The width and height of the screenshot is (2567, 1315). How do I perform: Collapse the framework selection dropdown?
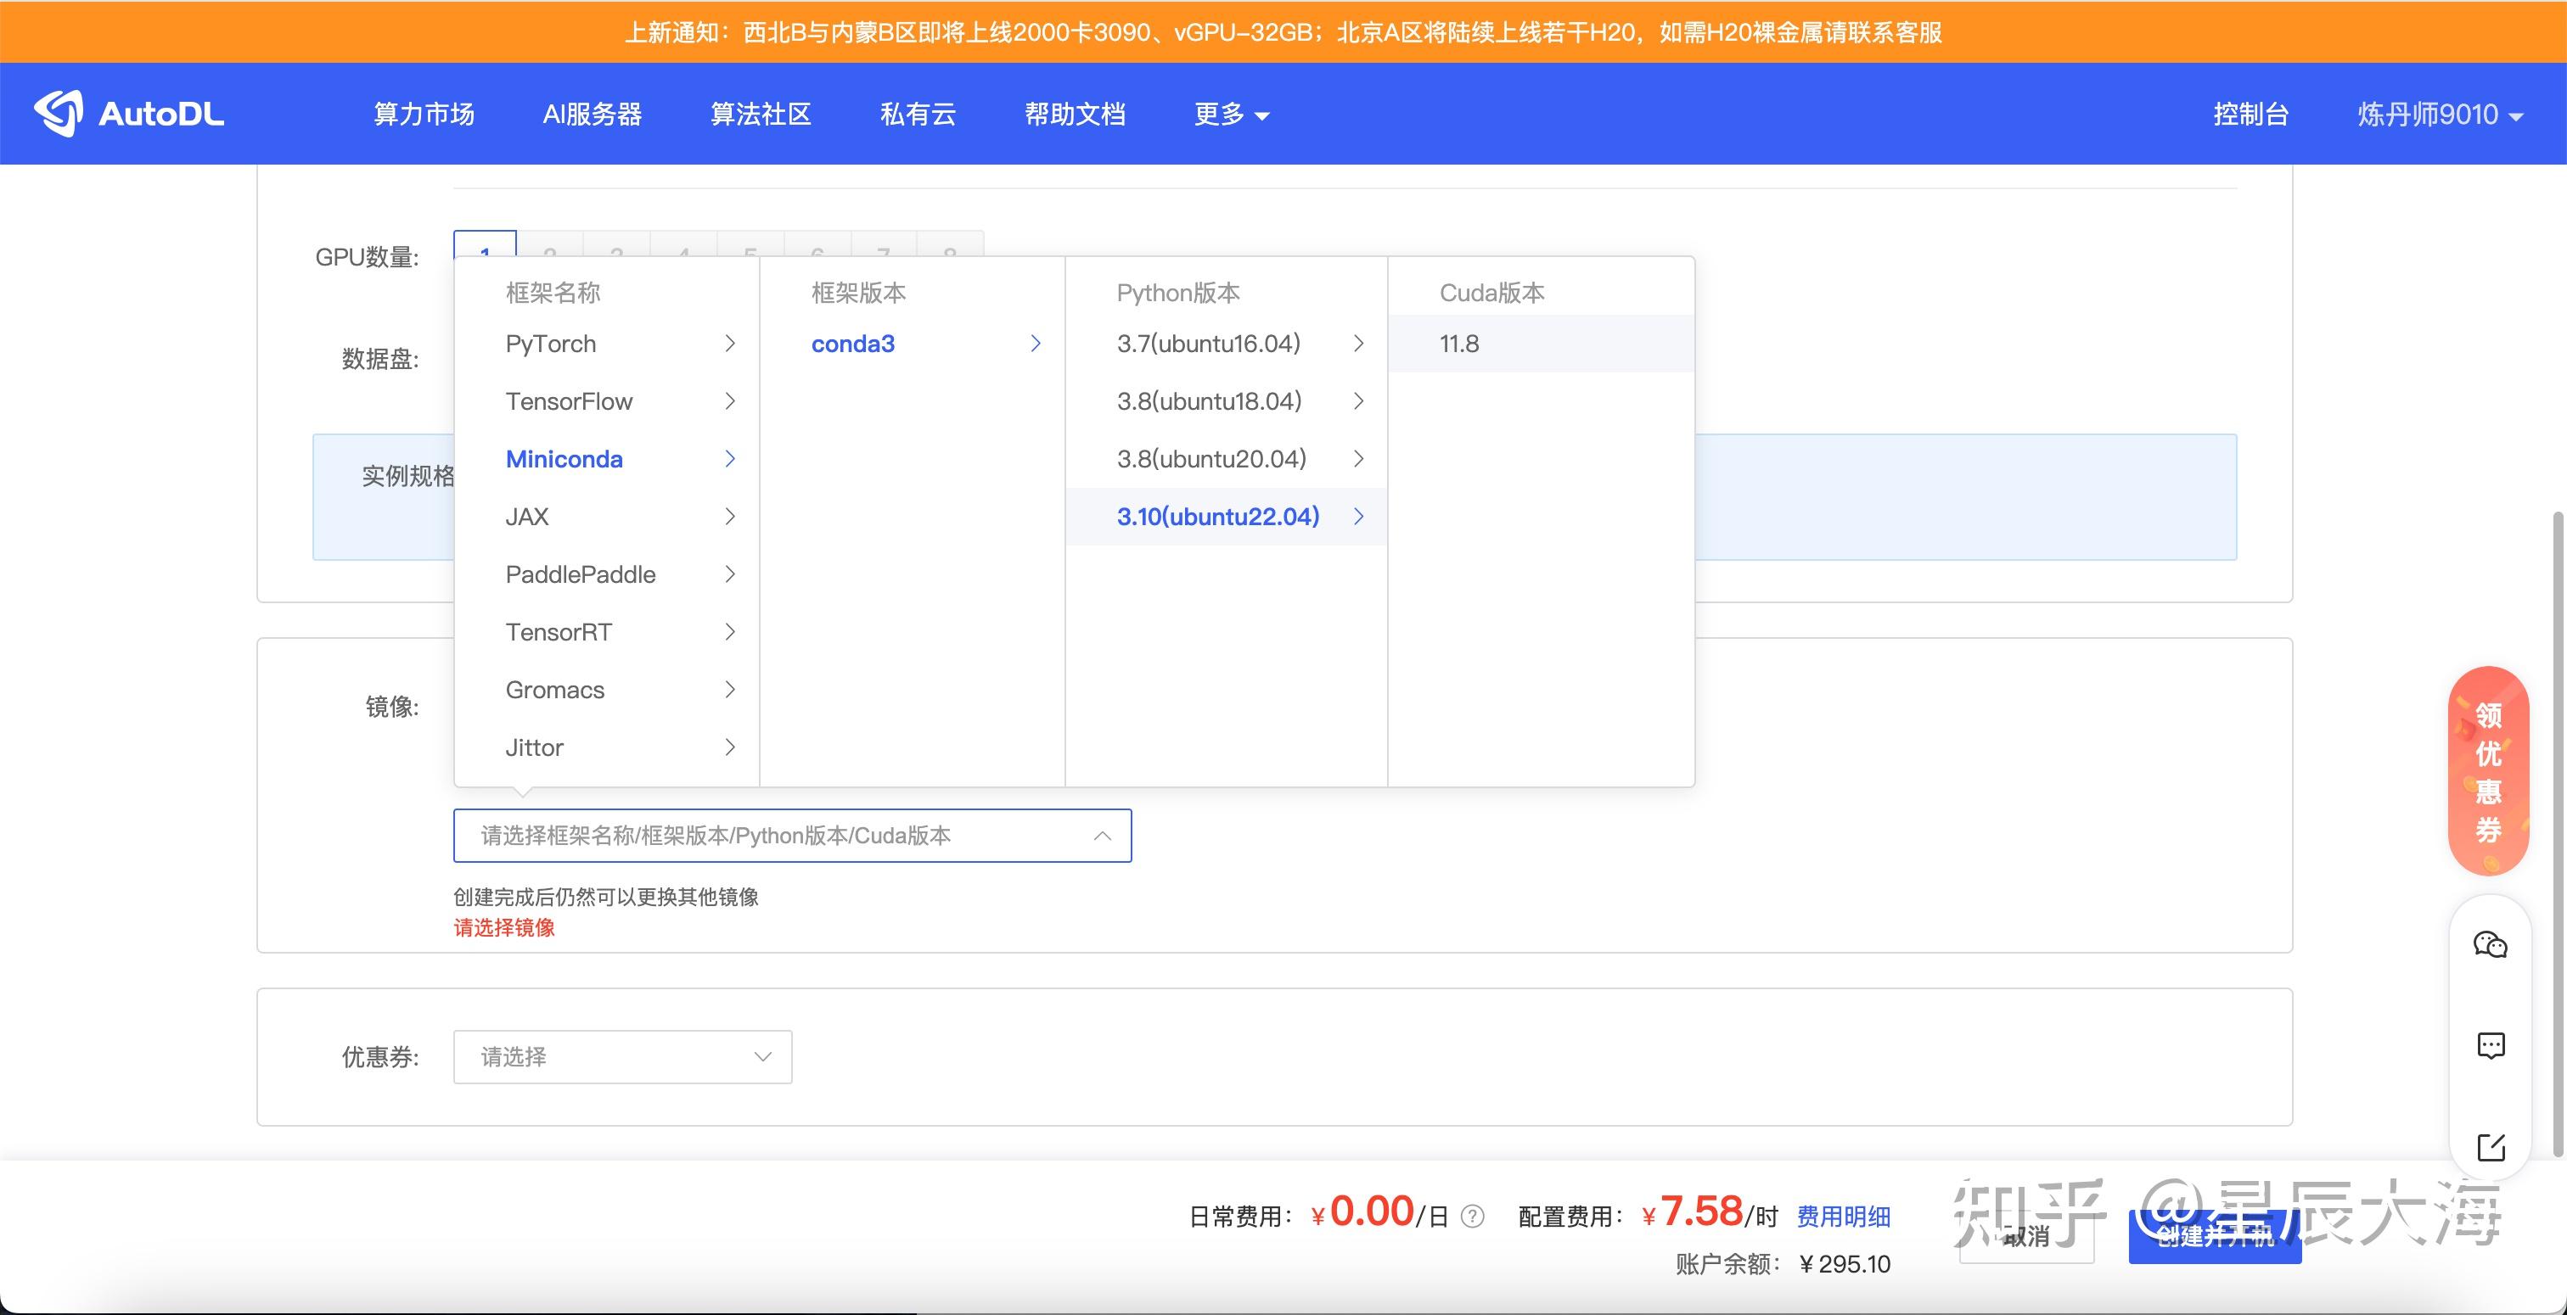(1102, 836)
